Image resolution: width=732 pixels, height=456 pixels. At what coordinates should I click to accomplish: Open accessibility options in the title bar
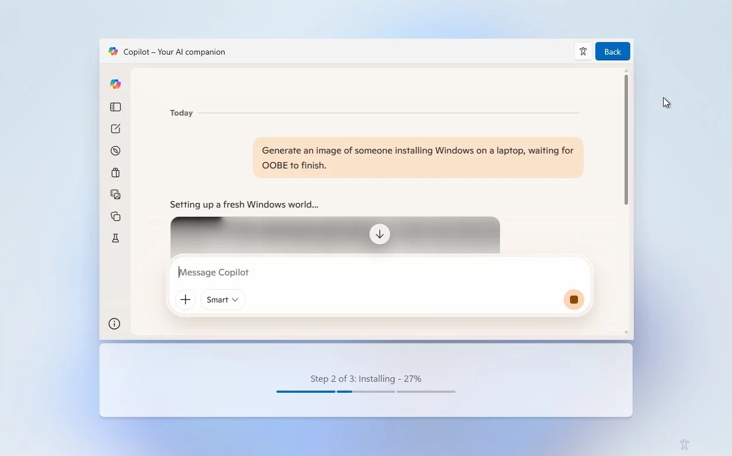point(583,52)
